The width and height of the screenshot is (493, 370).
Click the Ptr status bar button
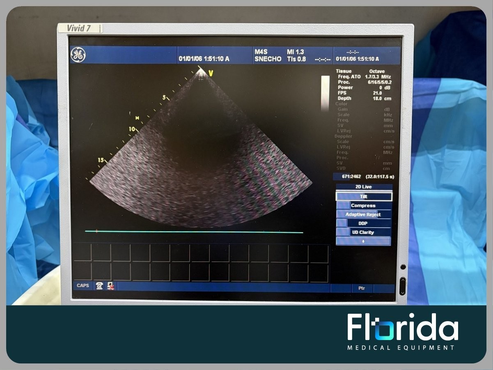click(x=362, y=288)
